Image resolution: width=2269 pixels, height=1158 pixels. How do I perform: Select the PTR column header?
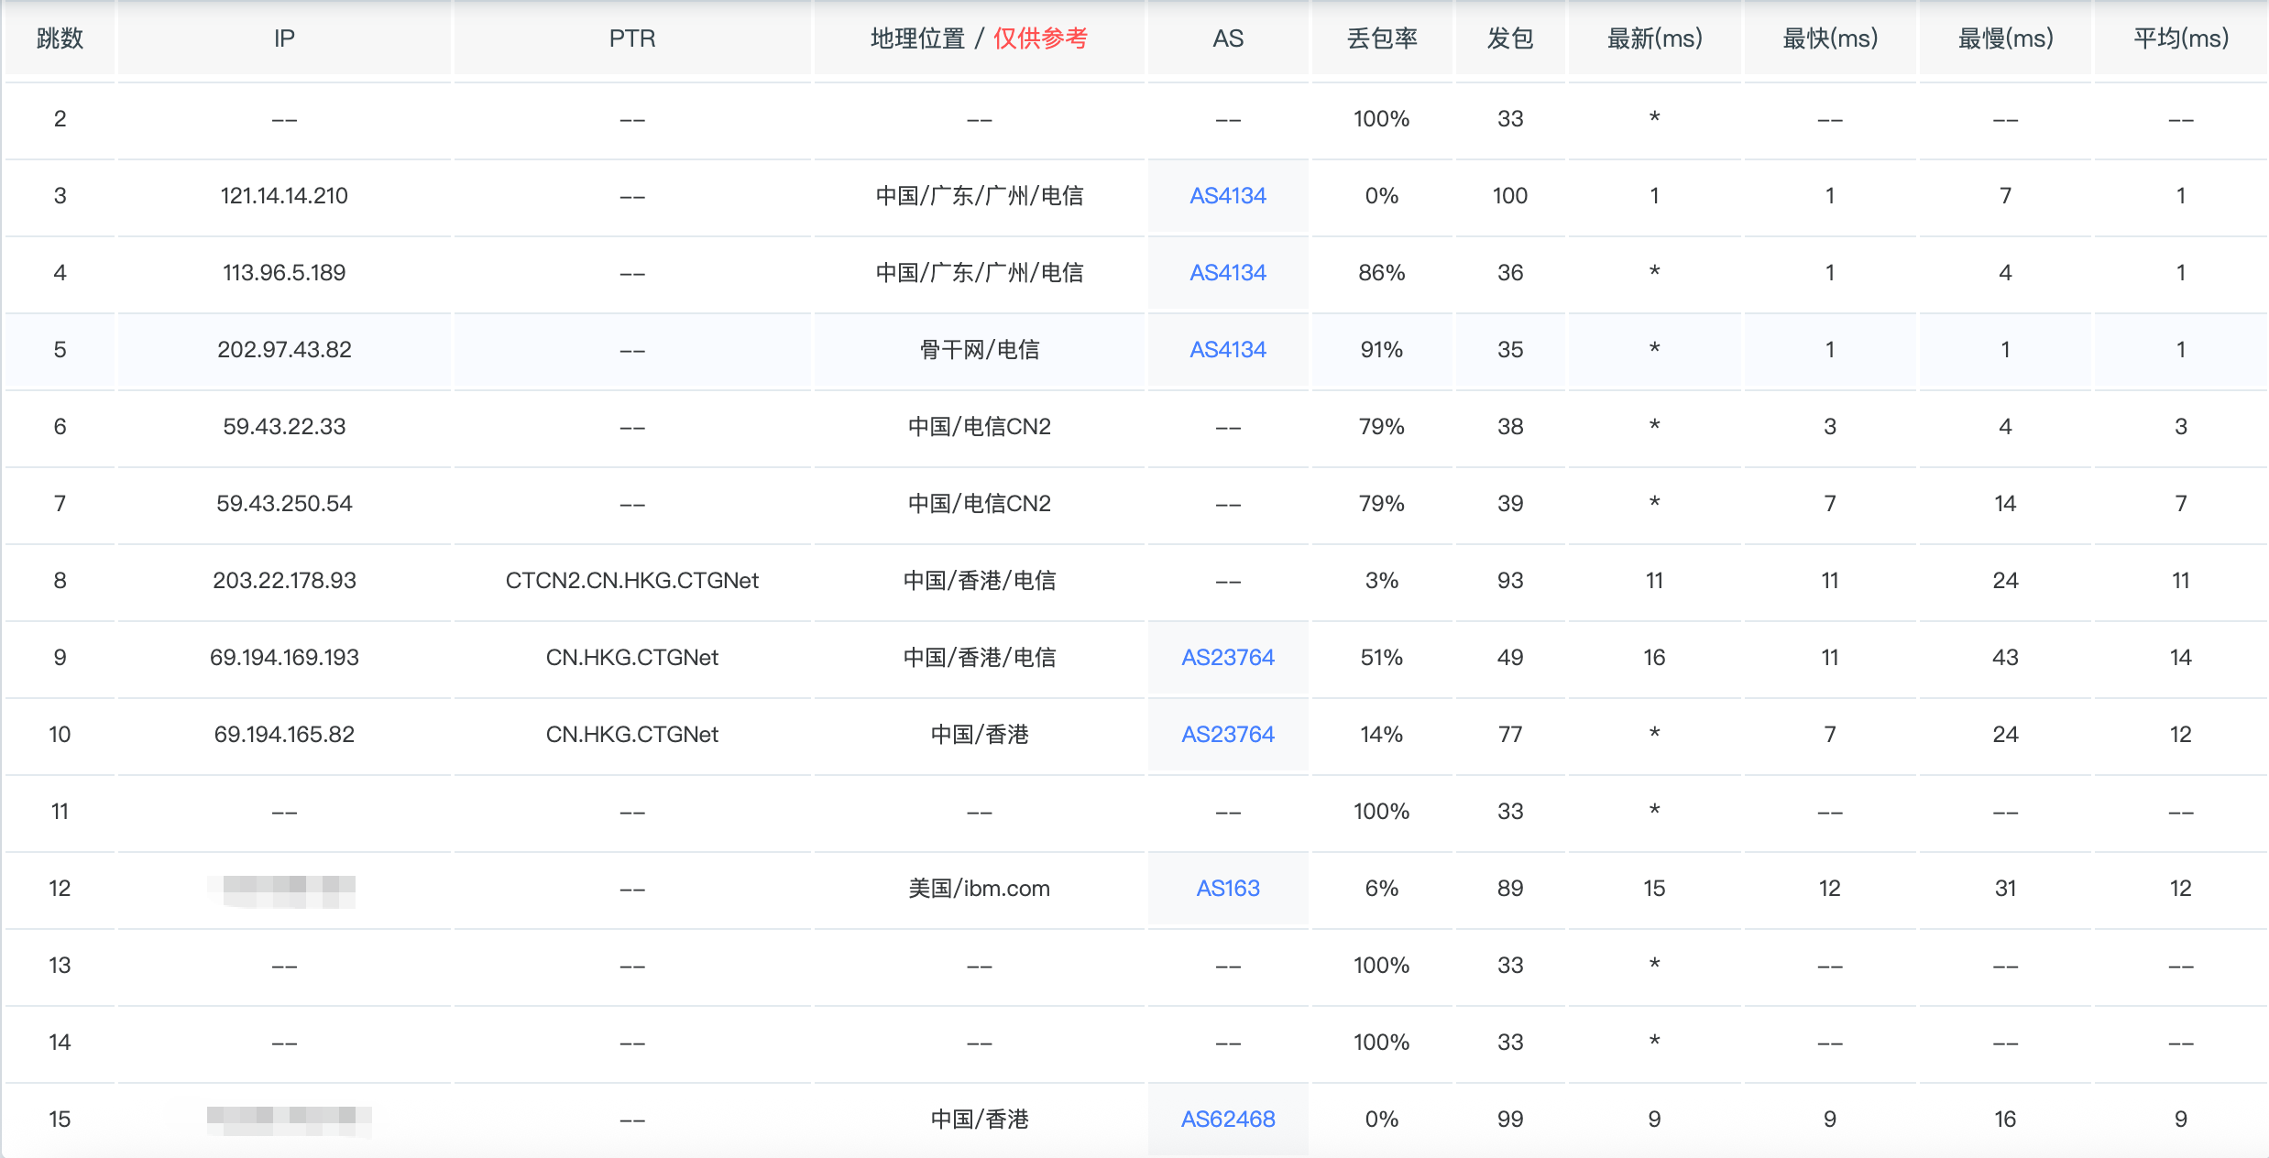pyautogui.click(x=632, y=38)
